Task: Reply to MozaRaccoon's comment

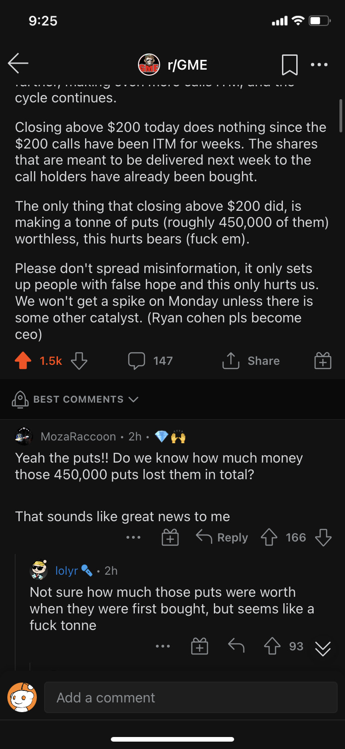Action: tap(223, 537)
